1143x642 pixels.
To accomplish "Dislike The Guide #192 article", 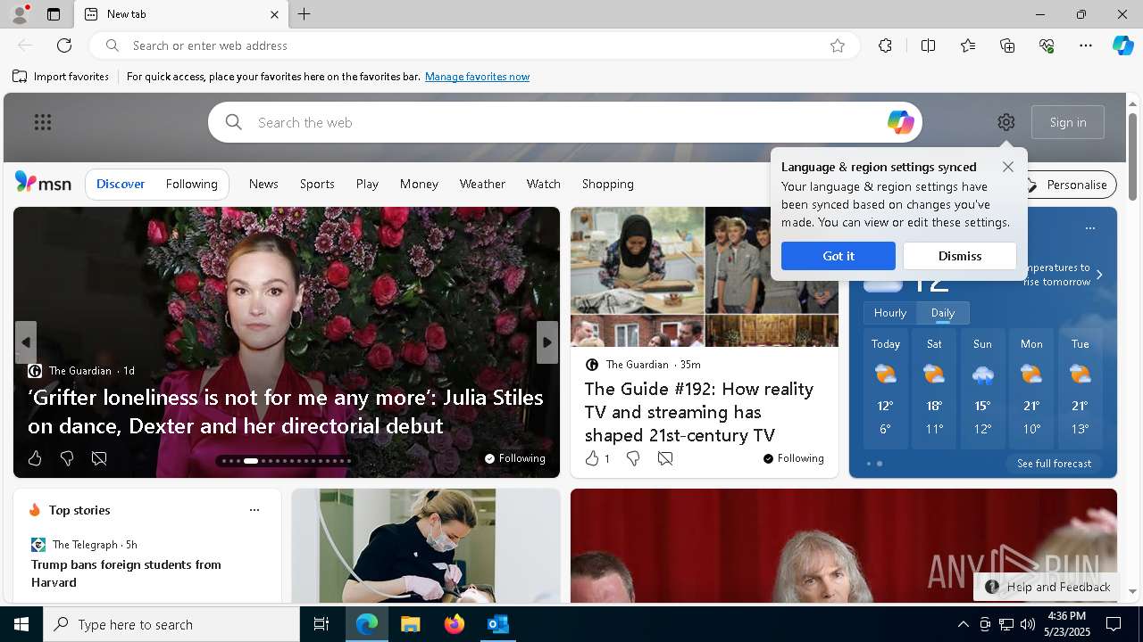I will (x=633, y=458).
